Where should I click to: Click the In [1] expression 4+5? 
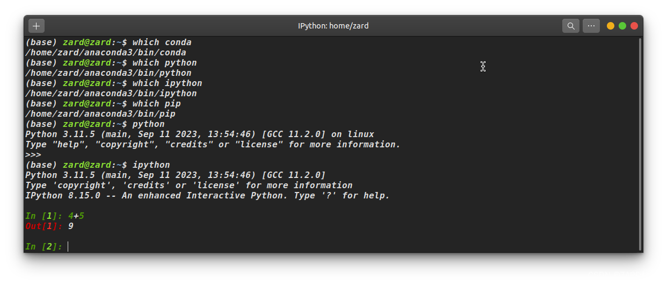pos(76,216)
